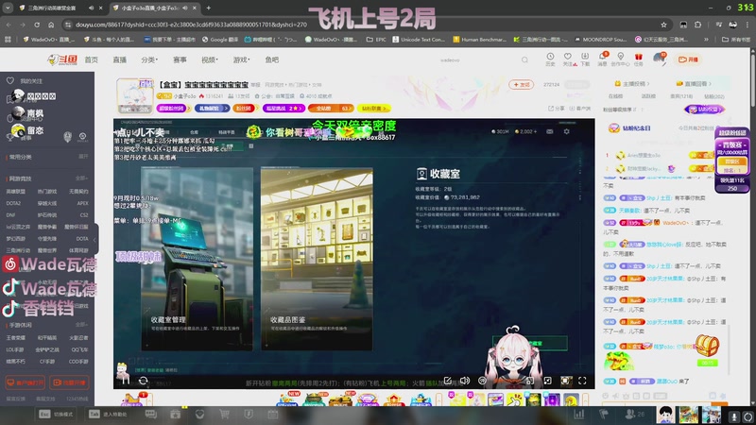The height and width of the screenshot is (425, 756).
Task: Click the 全站榜 ranking pill
Action: click(331, 109)
